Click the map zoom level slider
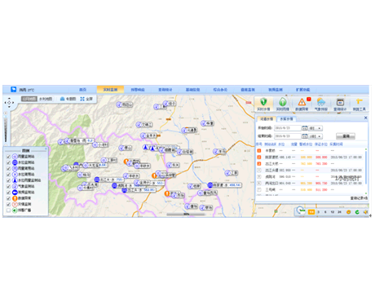Image resolution: width=375 pixels, height=302 pixels. (6, 129)
